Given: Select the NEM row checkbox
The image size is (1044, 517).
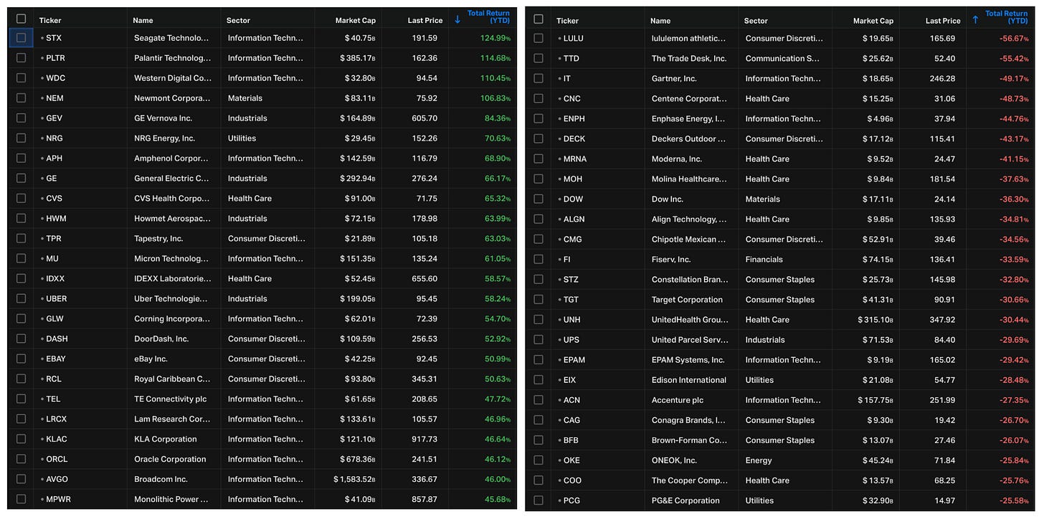Looking at the screenshot, I should (x=21, y=98).
